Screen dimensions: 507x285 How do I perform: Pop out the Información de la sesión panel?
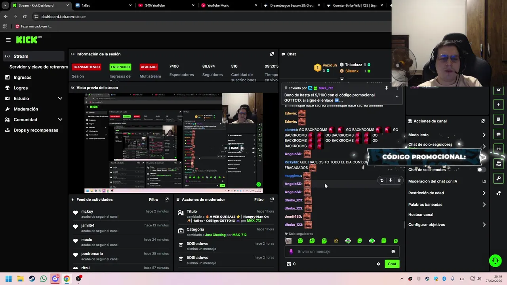[272, 54]
